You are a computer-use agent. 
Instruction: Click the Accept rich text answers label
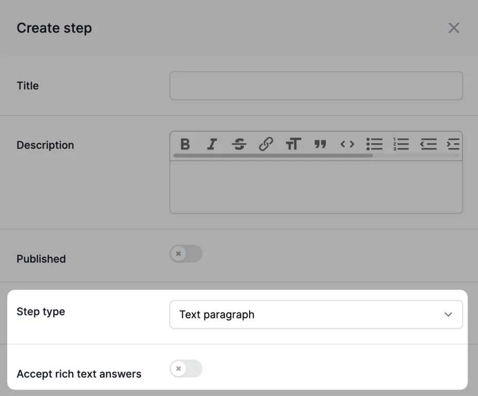[x=79, y=374]
